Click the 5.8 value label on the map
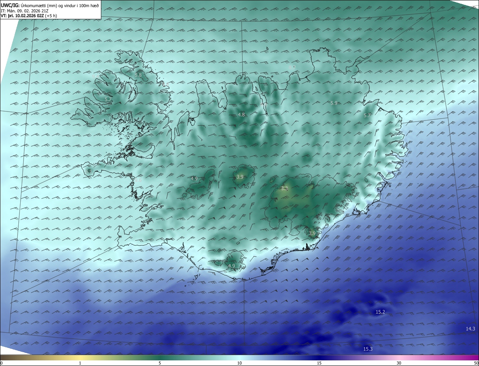The width and height of the screenshot is (479, 366). click(x=138, y=75)
